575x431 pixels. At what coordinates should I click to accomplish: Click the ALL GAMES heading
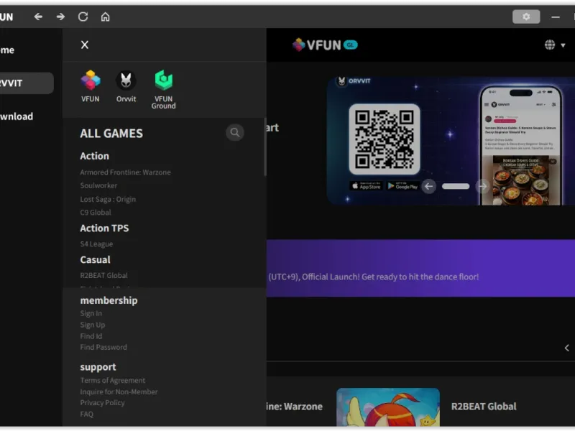coord(111,134)
